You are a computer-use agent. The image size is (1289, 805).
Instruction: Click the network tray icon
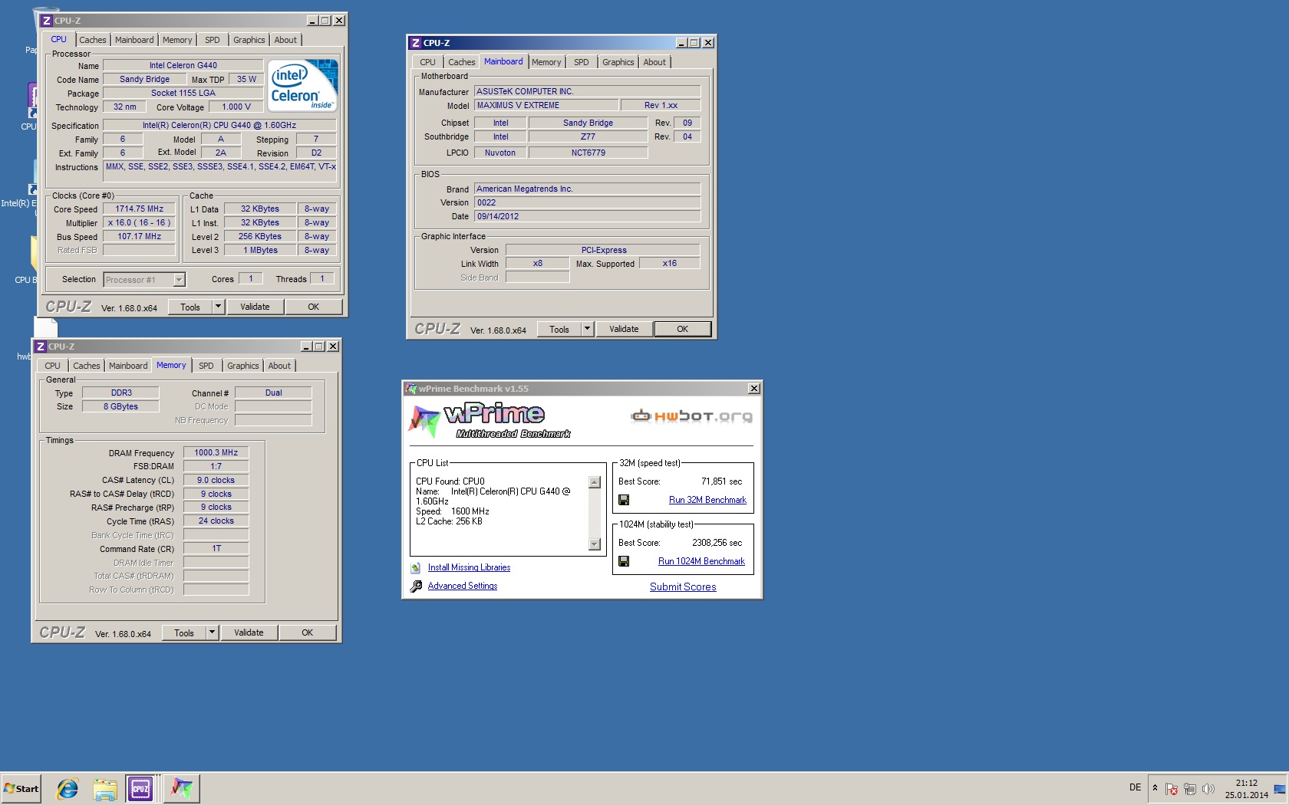(x=1190, y=789)
